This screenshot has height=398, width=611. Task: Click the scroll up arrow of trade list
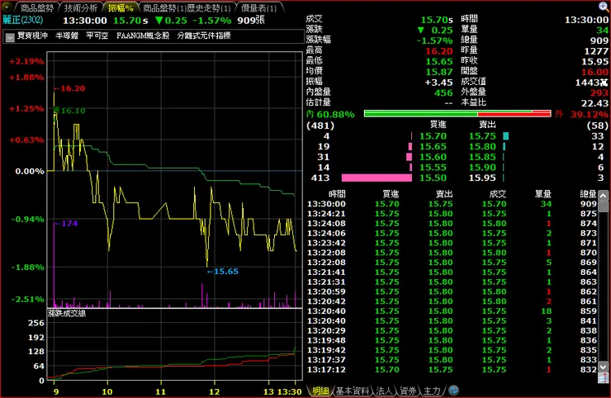click(604, 196)
